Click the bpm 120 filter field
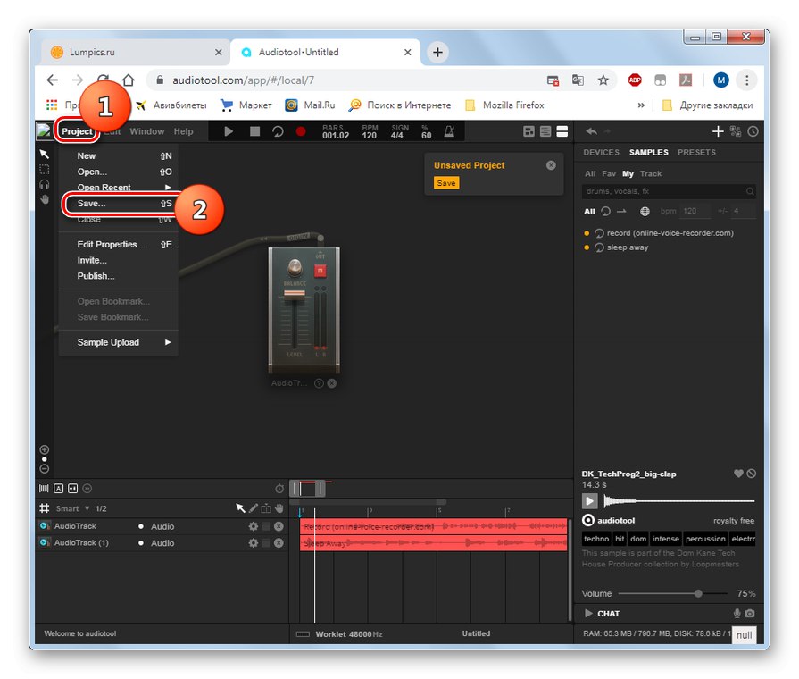 695,211
